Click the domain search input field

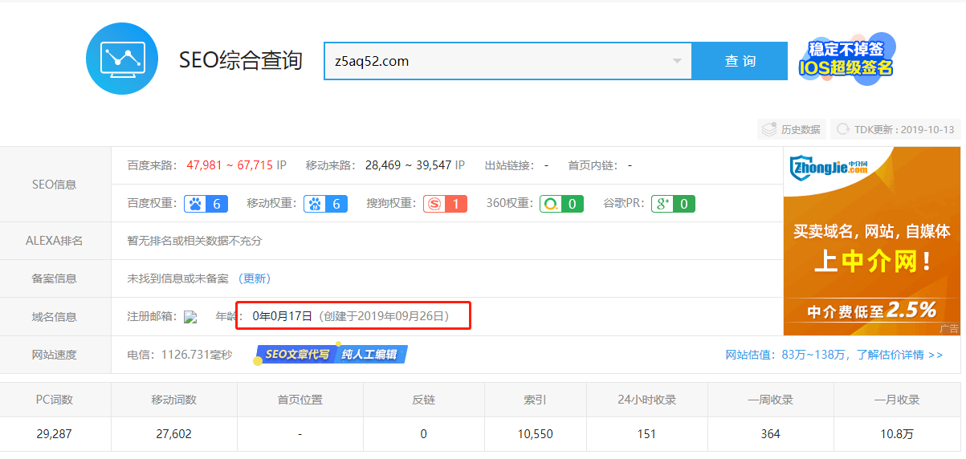(507, 61)
